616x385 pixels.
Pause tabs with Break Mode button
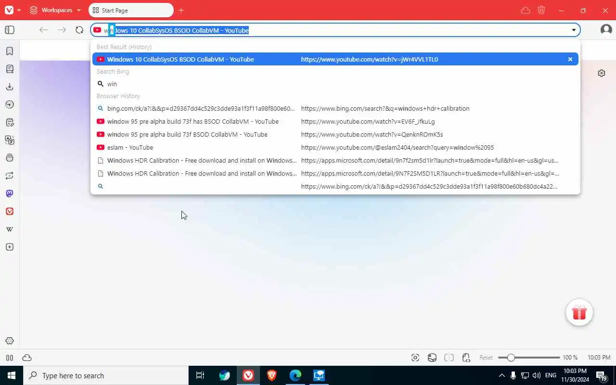click(x=10, y=358)
